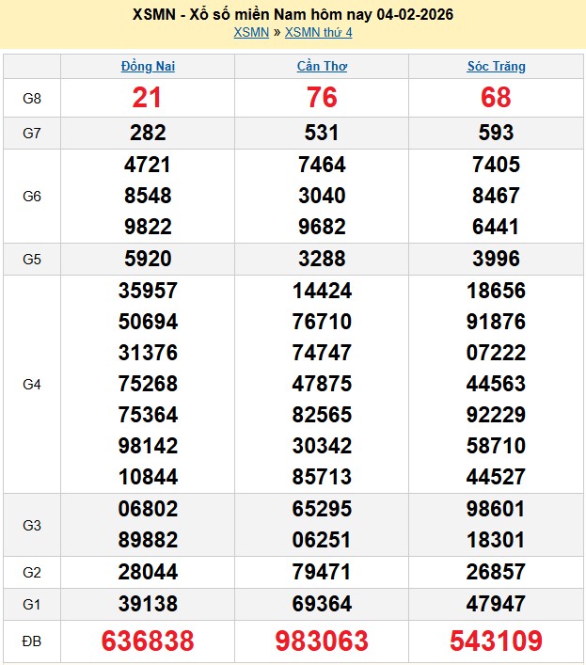Click Đồng Nai G1 number 39138

pos(148,603)
